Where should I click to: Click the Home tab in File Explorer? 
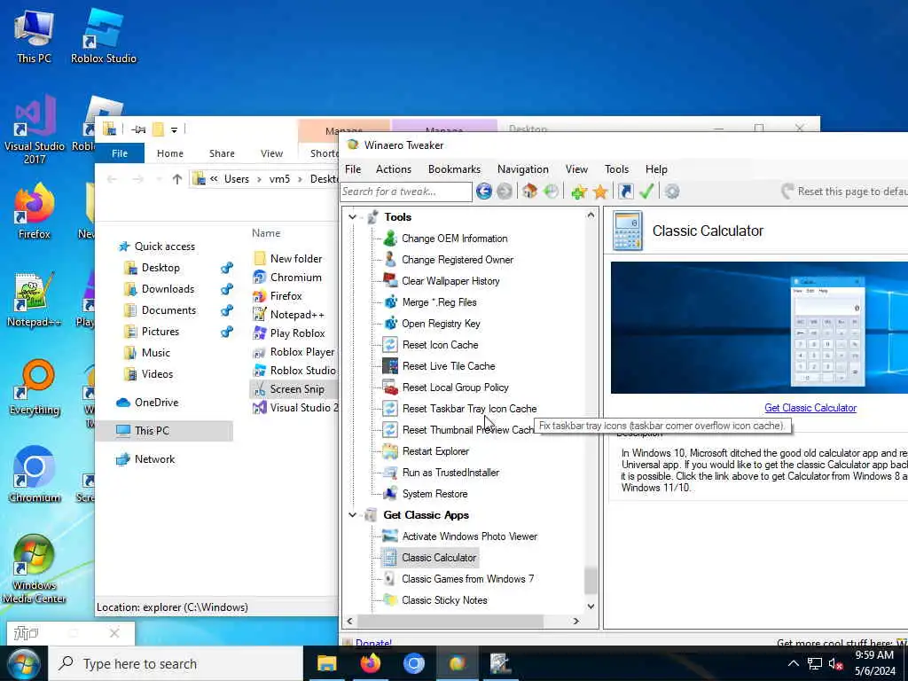tap(169, 153)
